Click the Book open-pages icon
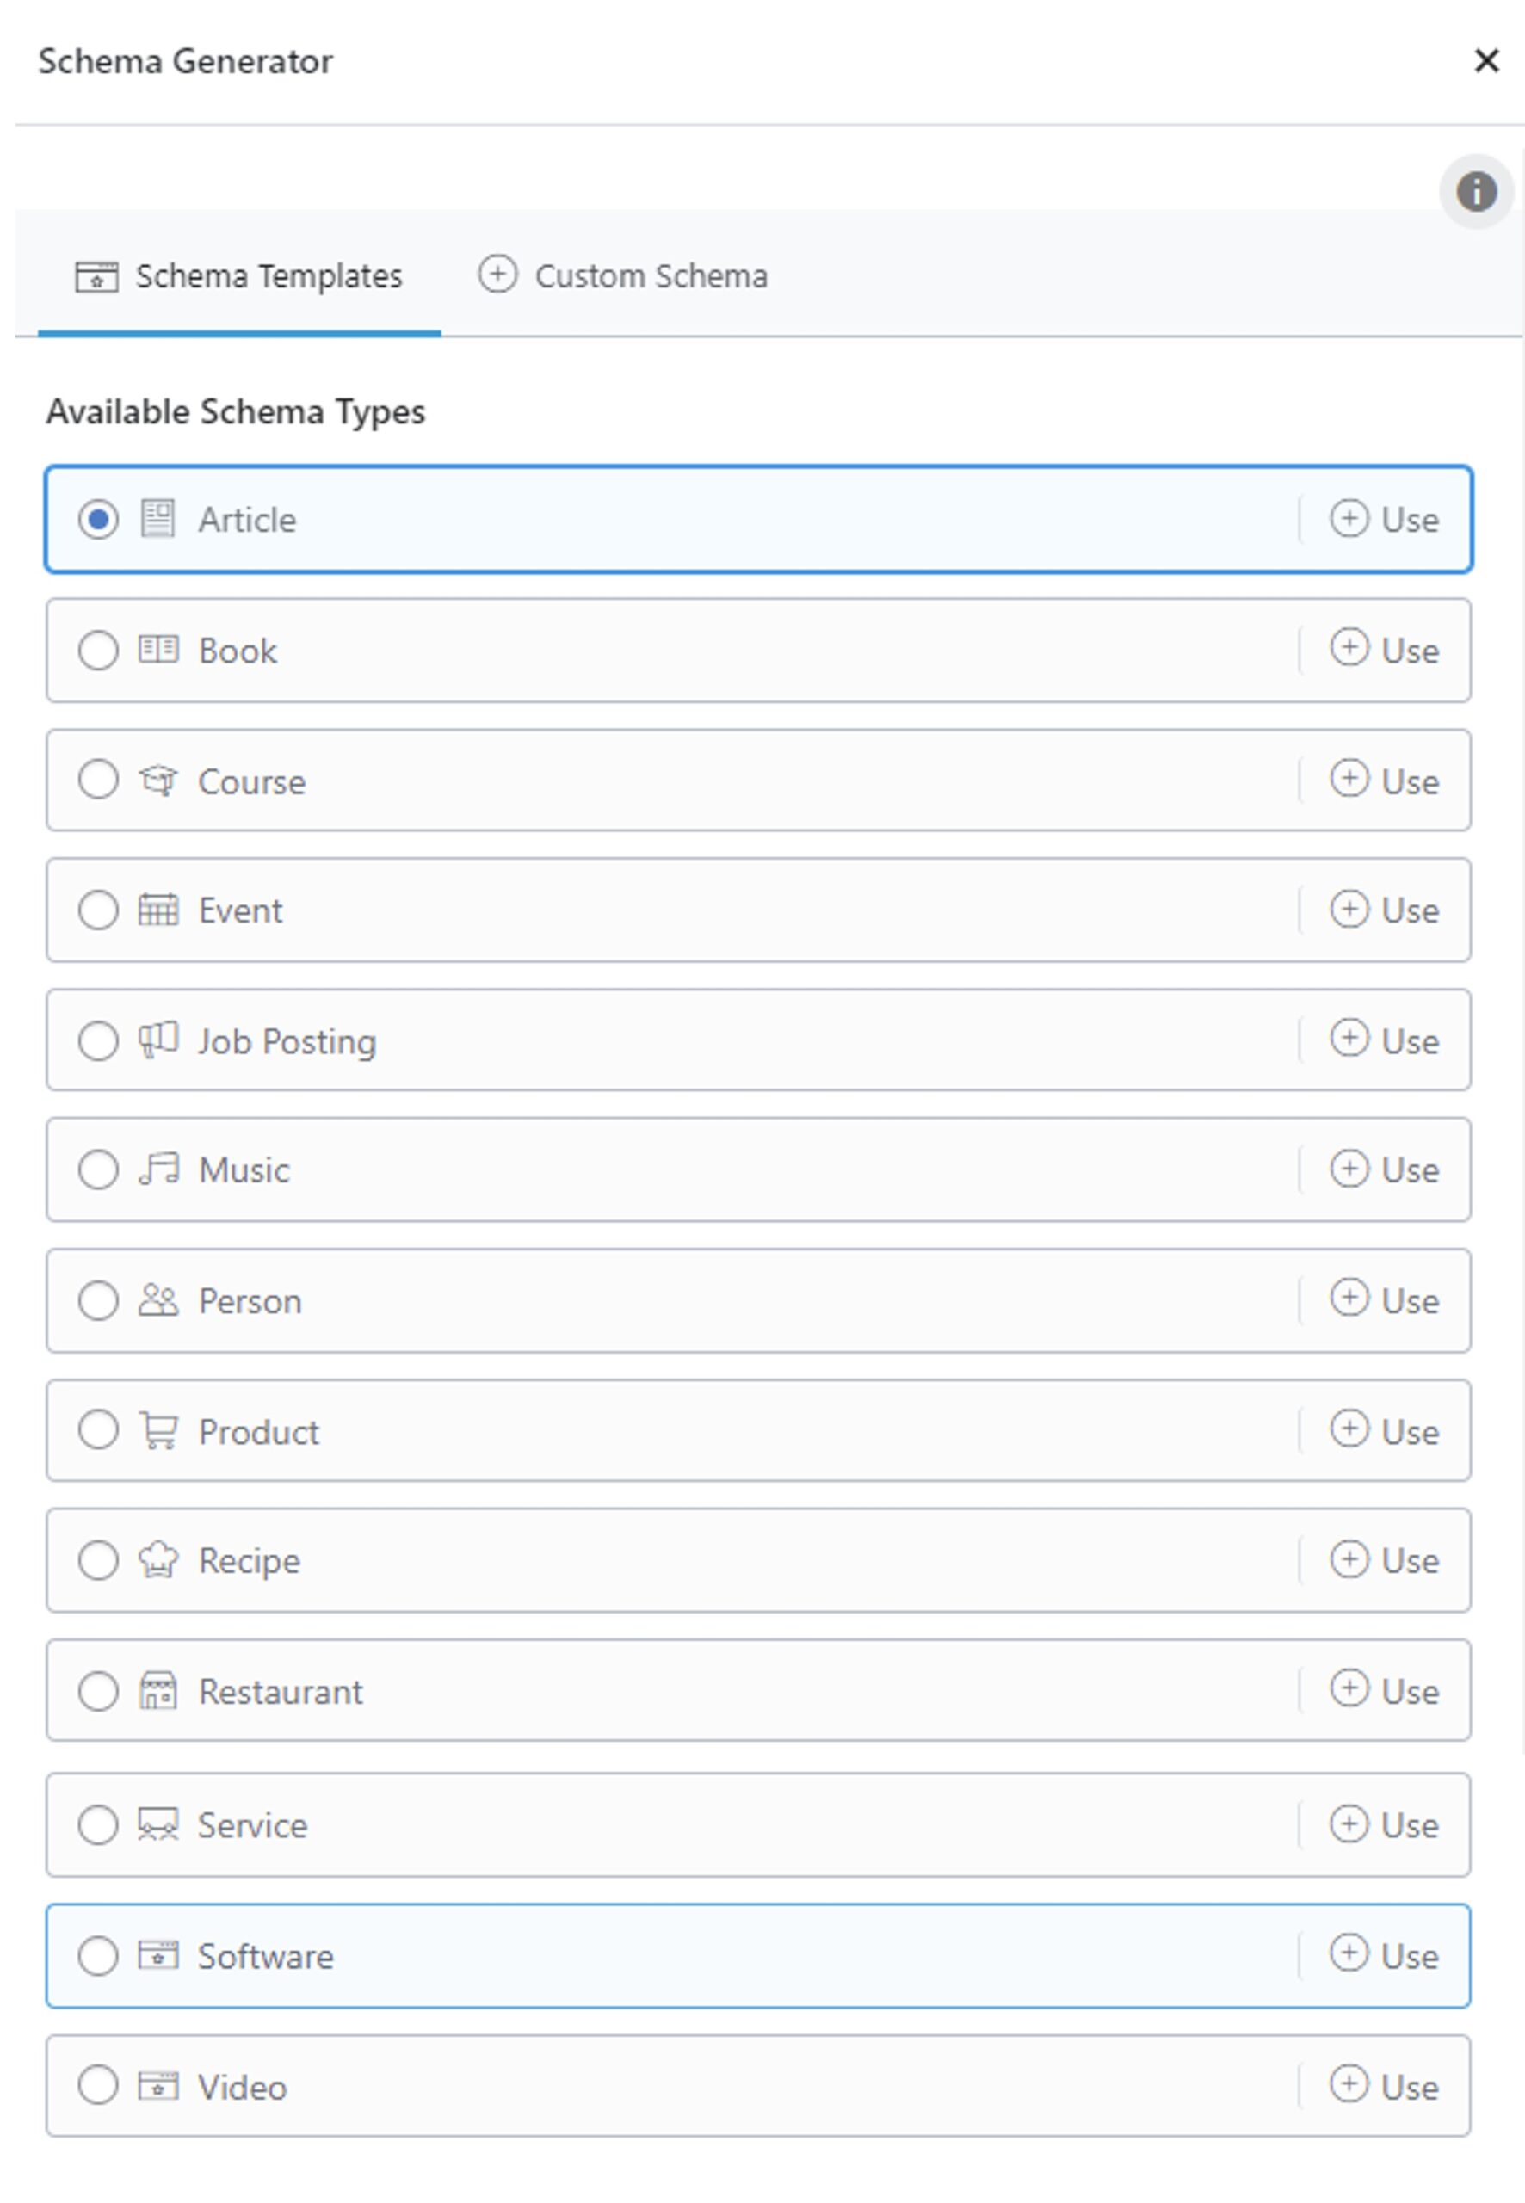The width and height of the screenshot is (1525, 2203). click(x=157, y=650)
